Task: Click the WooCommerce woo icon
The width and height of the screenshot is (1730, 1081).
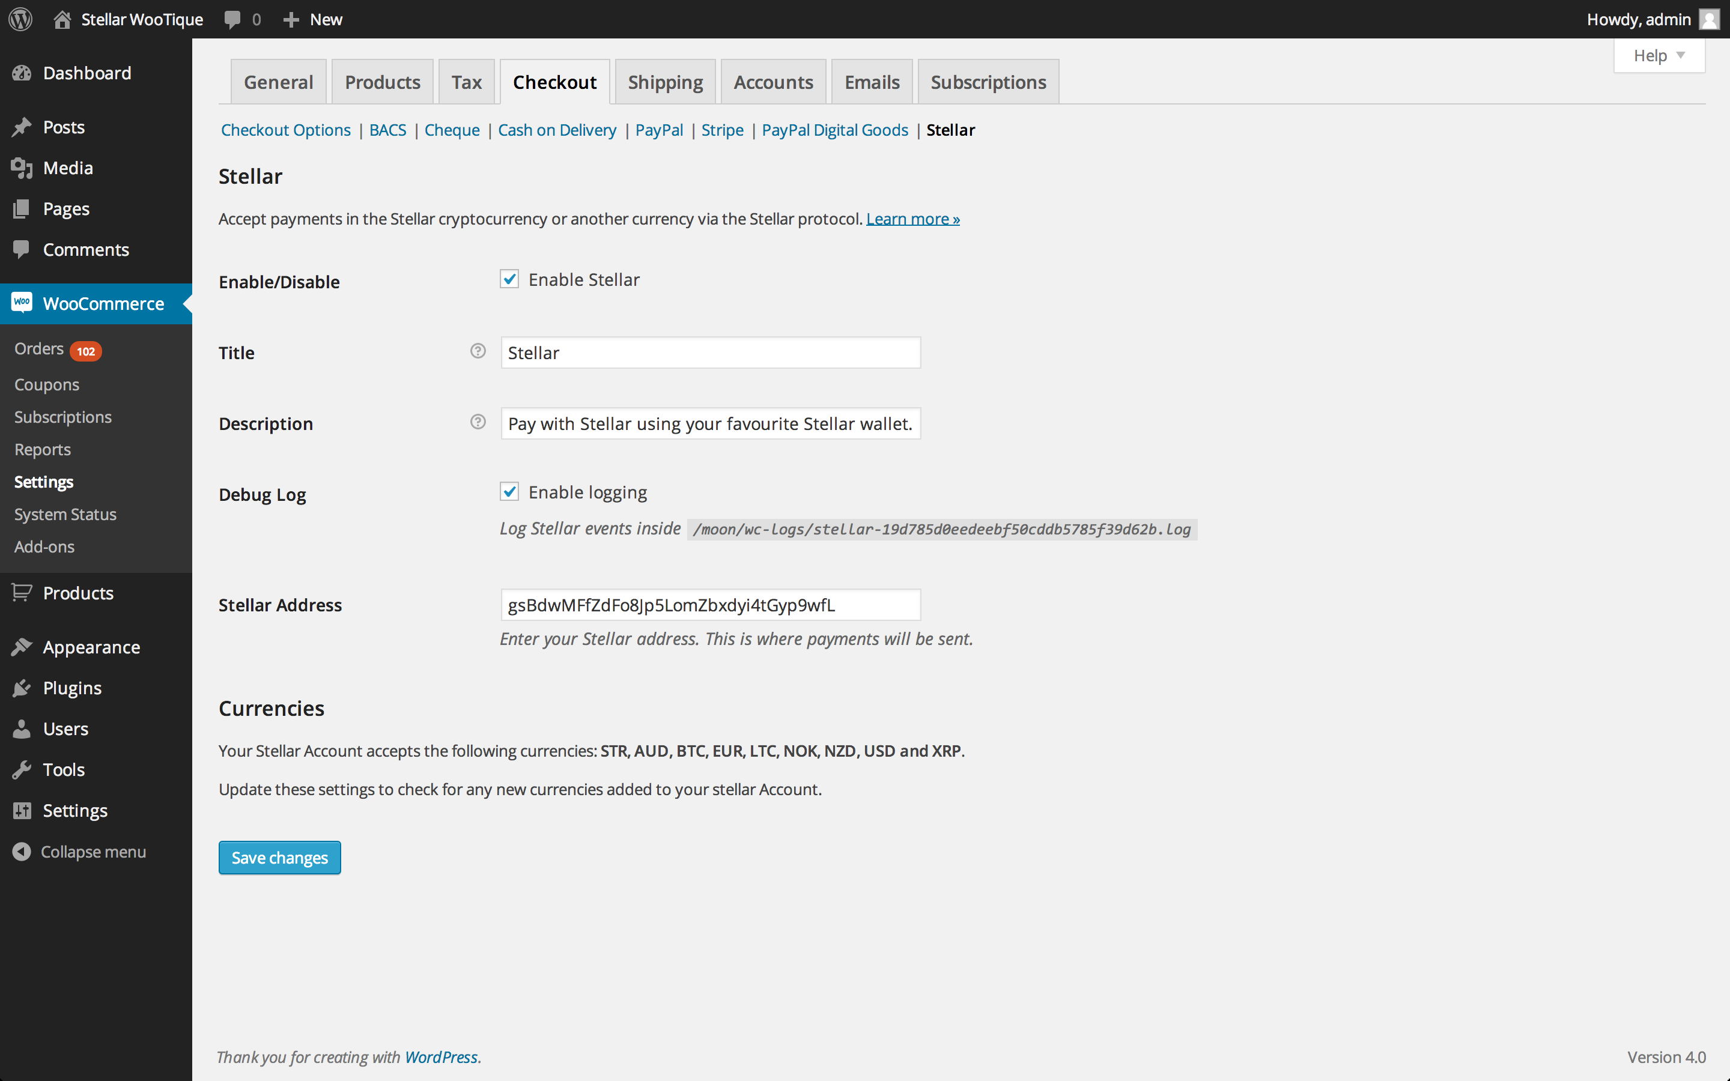Action: 22,303
